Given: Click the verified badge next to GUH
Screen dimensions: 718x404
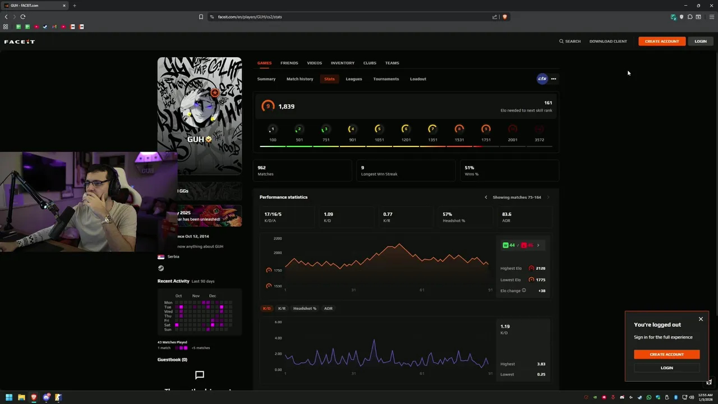Looking at the screenshot, I should tap(209, 139).
